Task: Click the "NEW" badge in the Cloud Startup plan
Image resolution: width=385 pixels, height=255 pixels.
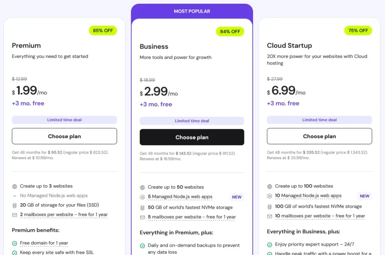Action: [365, 196]
